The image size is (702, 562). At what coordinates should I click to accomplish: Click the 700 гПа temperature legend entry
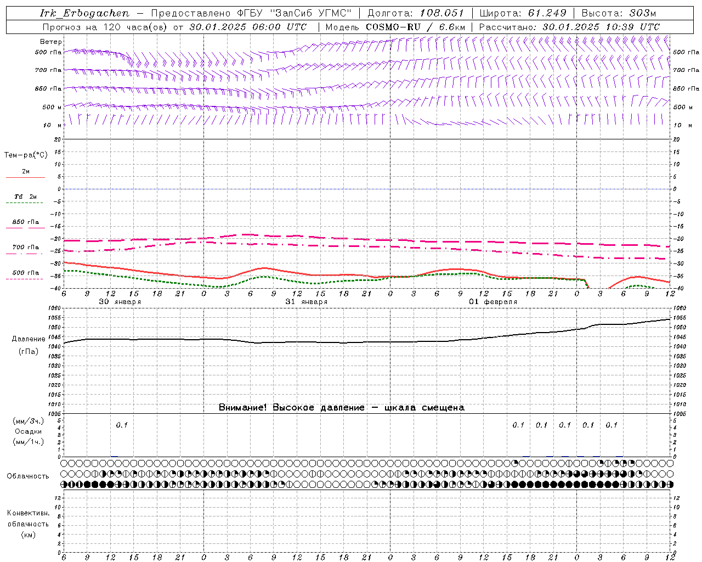pyautogui.click(x=26, y=247)
